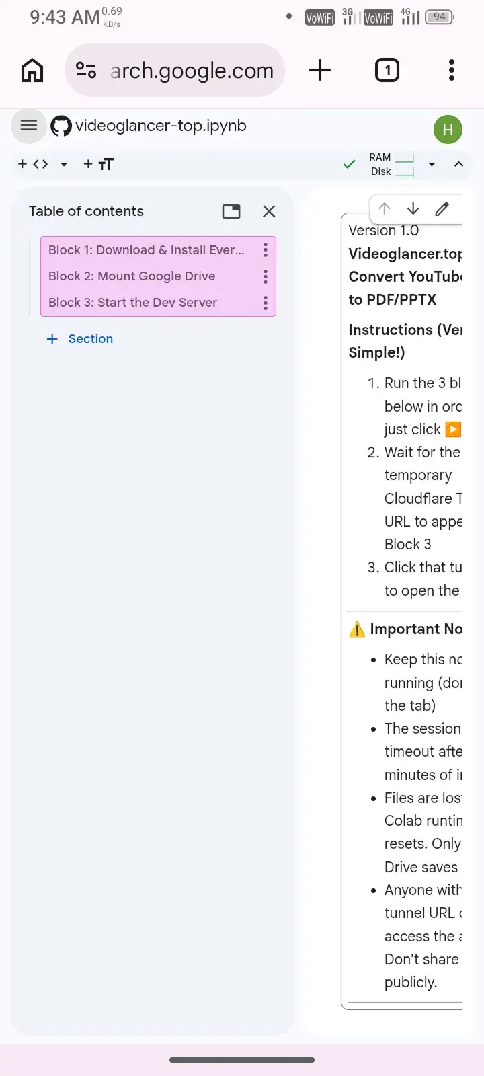This screenshot has height=1076, width=484.
Task: Open the RAM Disk resource indicator
Action: (x=391, y=164)
